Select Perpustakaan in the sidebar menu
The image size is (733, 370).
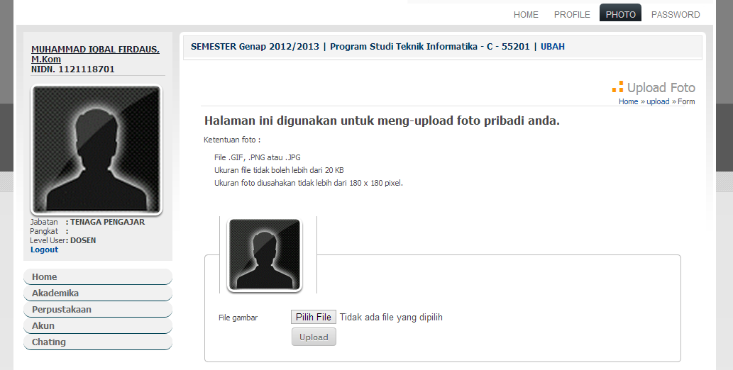click(x=62, y=309)
